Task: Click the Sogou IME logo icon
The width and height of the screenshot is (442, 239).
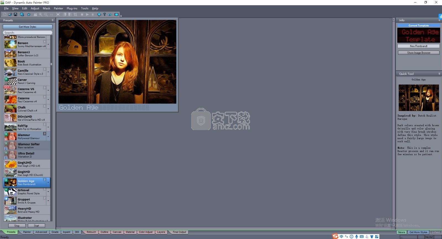Action: point(335,236)
